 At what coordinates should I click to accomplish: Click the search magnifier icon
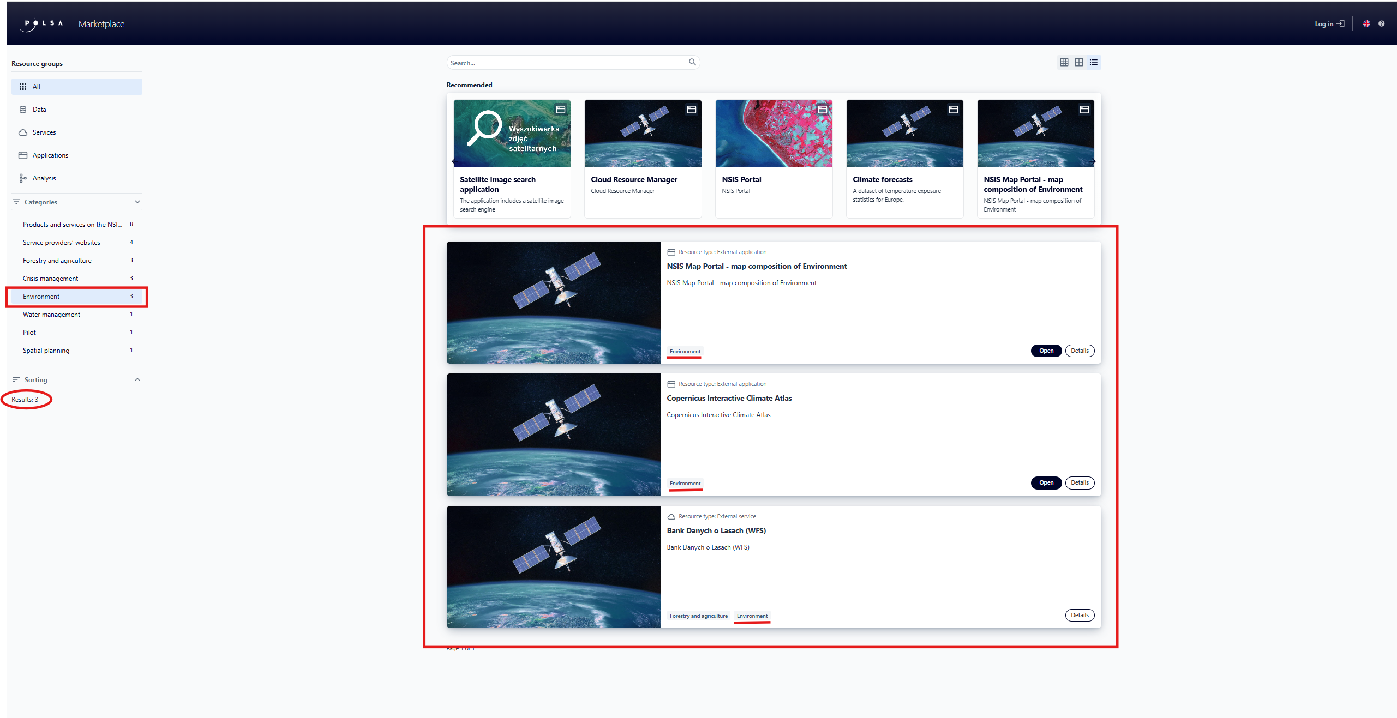point(692,62)
